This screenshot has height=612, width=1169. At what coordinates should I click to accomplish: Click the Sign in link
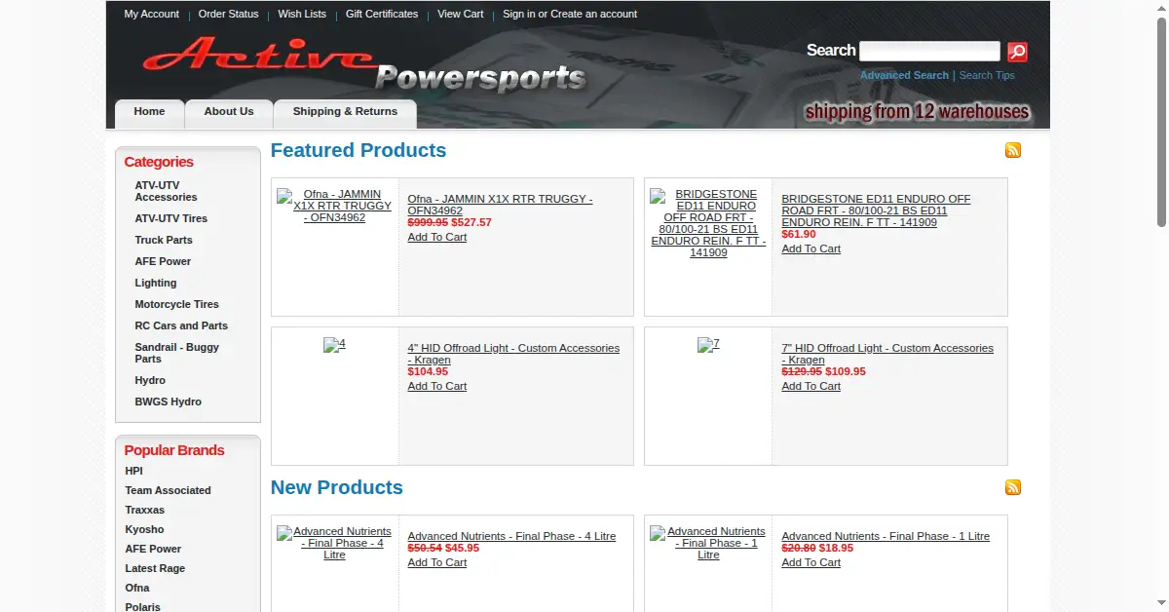pos(519,14)
